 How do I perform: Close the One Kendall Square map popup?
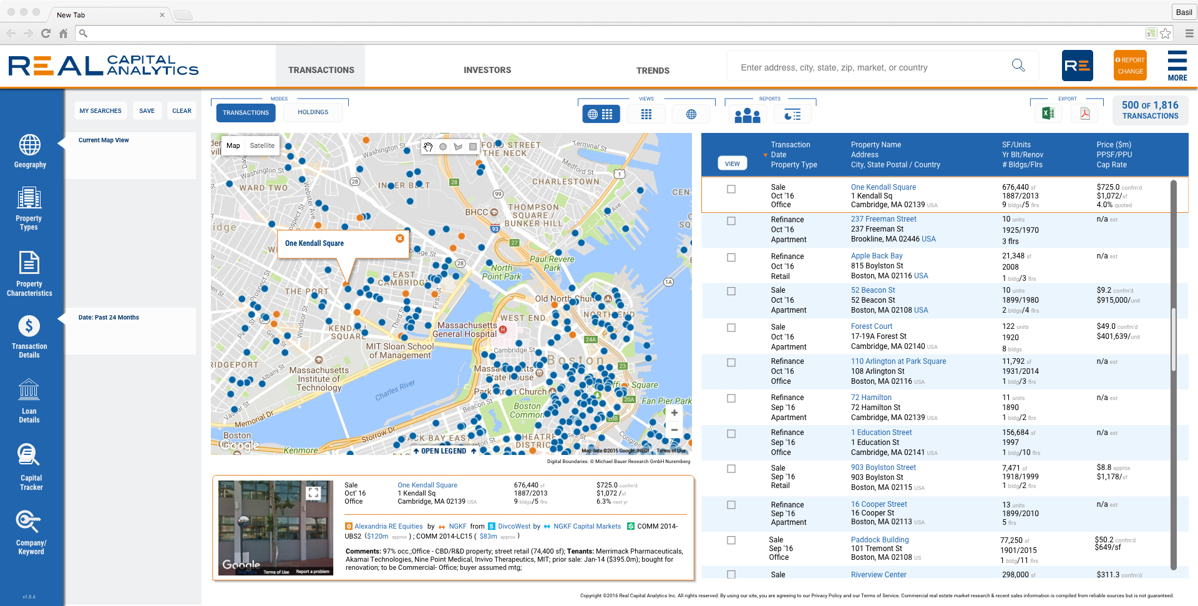(400, 238)
